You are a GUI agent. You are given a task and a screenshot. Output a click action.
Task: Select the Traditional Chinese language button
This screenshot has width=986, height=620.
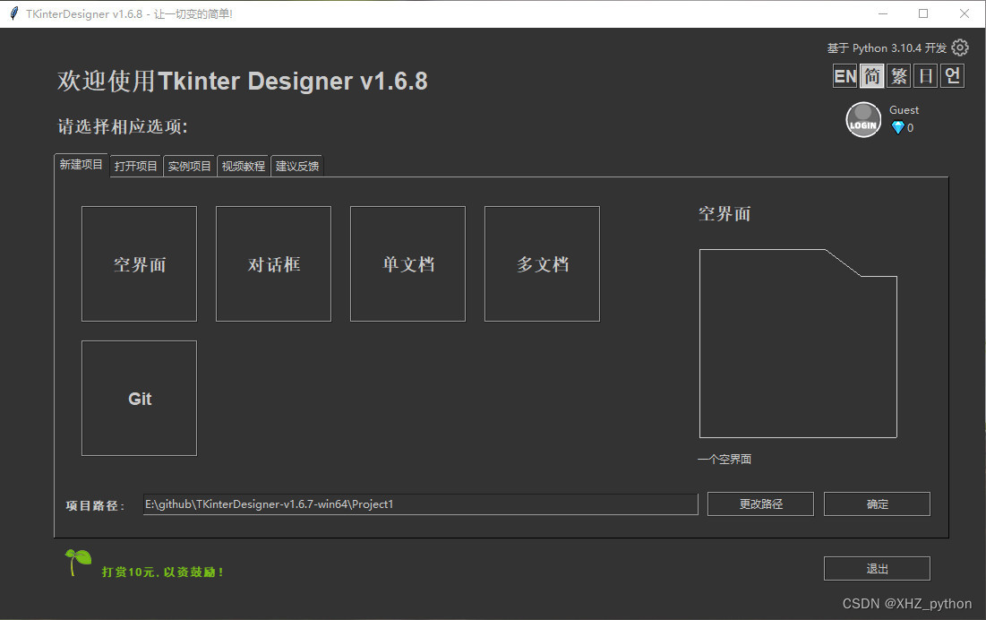898,77
